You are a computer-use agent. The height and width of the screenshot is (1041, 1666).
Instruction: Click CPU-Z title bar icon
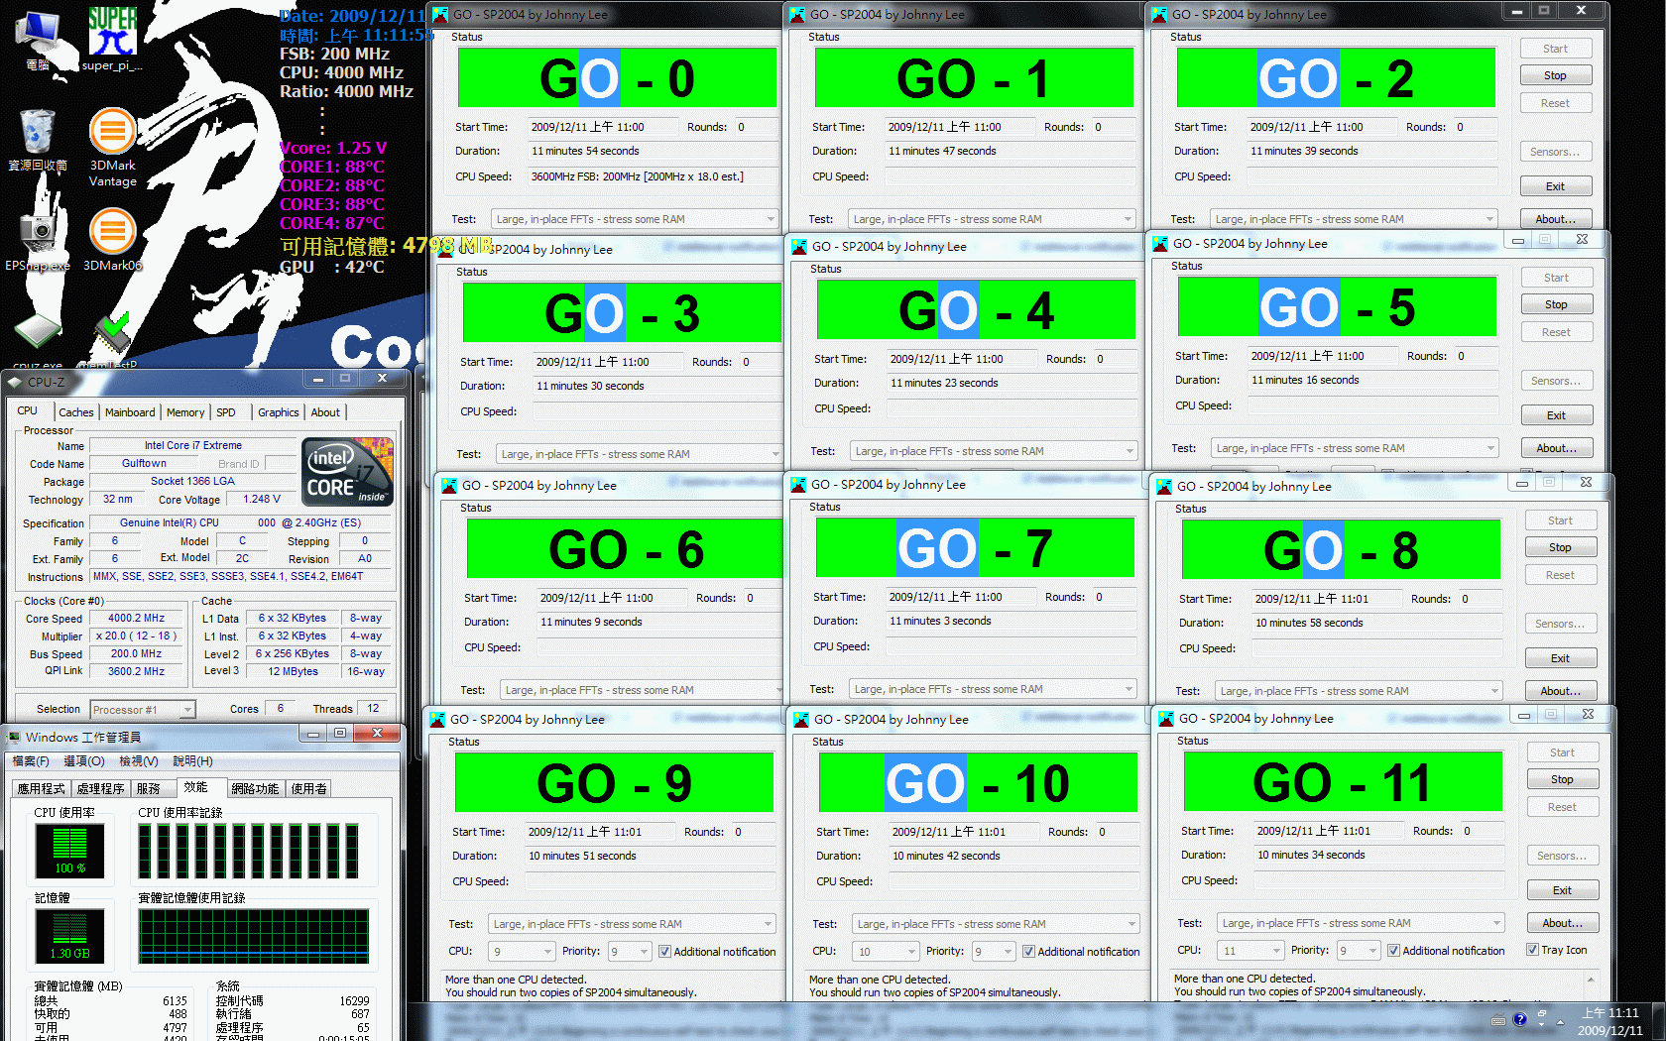[x=16, y=382]
